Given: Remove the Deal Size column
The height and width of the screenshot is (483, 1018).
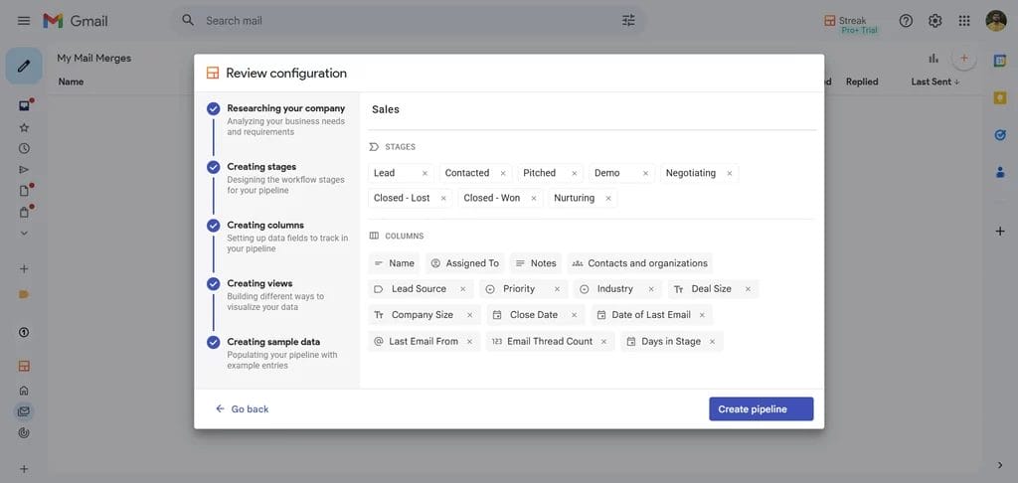Looking at the screenshot, I should tap(748, 289).
